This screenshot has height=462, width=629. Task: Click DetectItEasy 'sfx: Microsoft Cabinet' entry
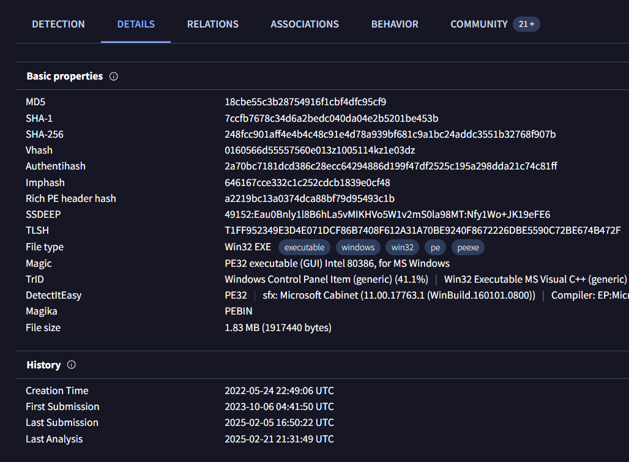(x=399, y=295)
